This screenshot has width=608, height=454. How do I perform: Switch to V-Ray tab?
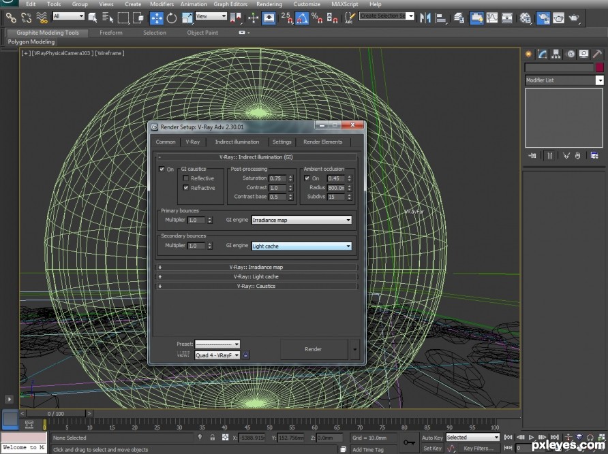coord(193,142)
